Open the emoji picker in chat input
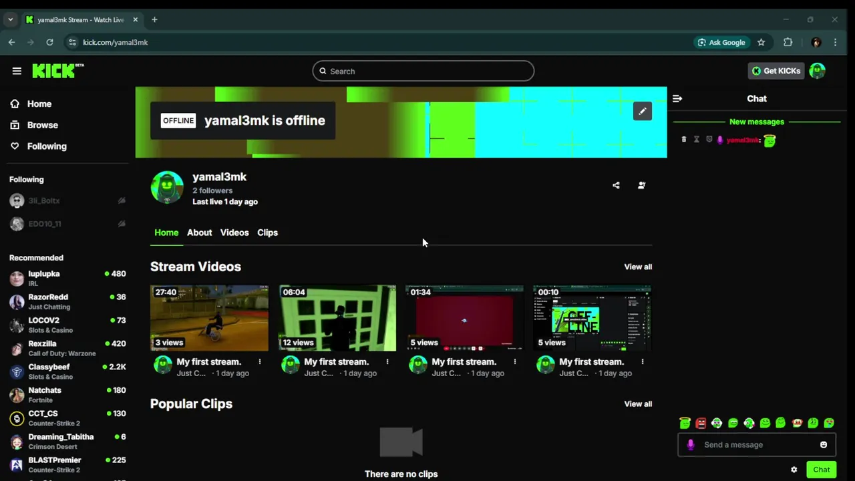855x481 pixels. pyautogui.click(x=824, y=445)
